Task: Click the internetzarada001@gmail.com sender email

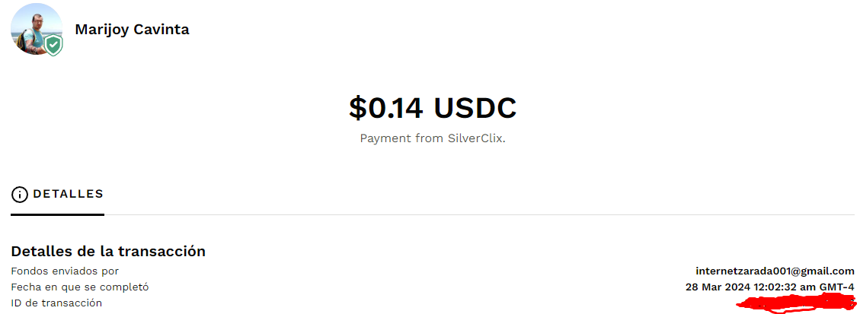Action: click(775, 271)
